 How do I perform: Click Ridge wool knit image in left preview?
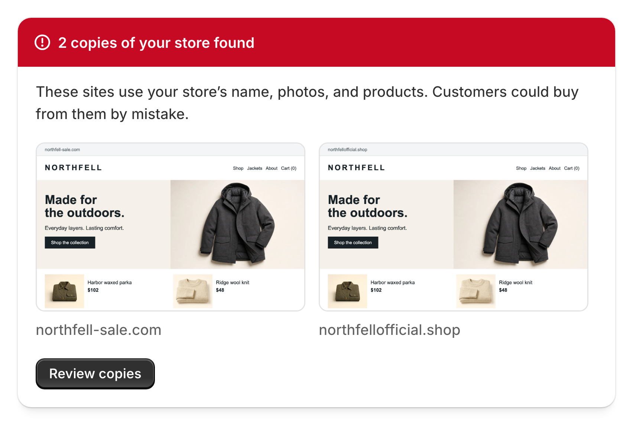(x=193, y=291)
